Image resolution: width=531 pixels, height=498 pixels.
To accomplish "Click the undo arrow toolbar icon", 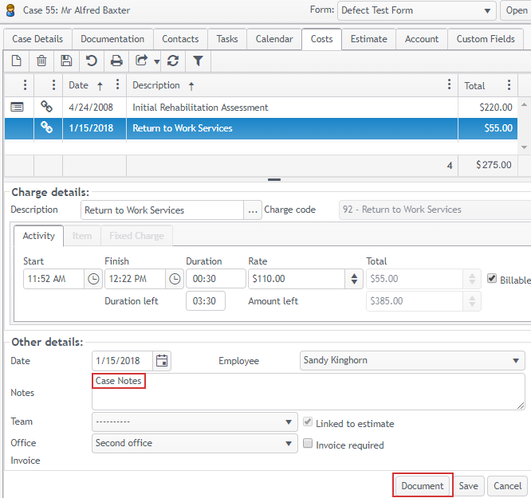I will point(91,61).
